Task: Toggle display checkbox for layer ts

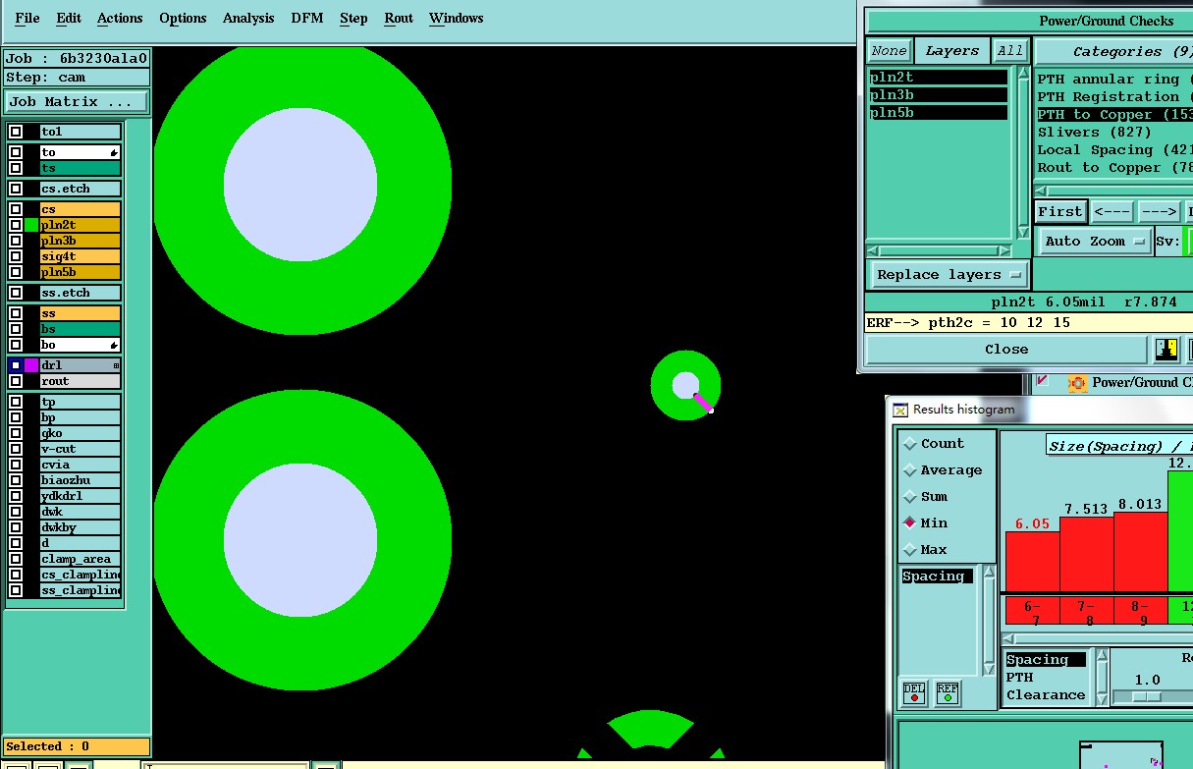Action: coord(16,168)
